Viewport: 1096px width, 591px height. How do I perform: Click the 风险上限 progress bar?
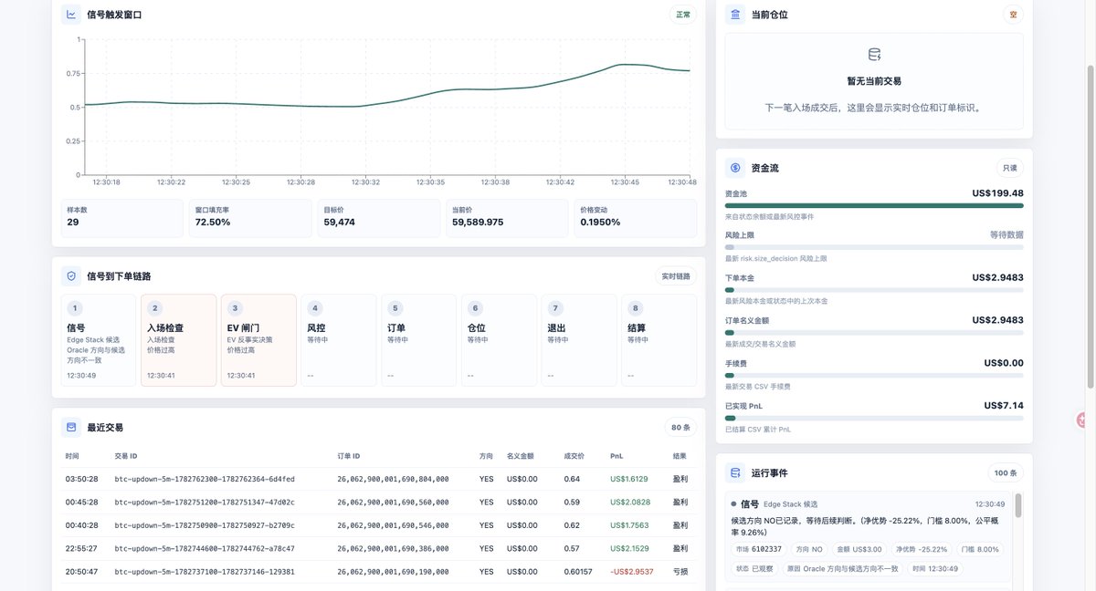click(x=874, y=247)
